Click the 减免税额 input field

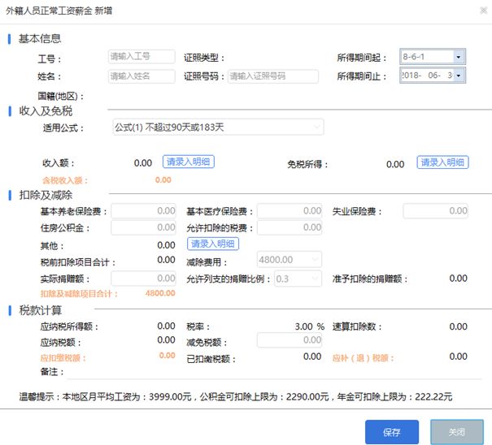(290, 341)
